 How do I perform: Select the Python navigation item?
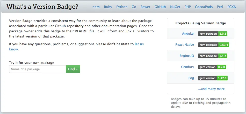point(122,7)
